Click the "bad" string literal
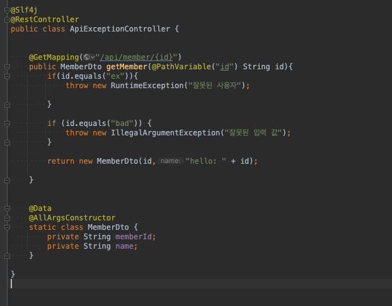392x306 pixels. point(122,123)
